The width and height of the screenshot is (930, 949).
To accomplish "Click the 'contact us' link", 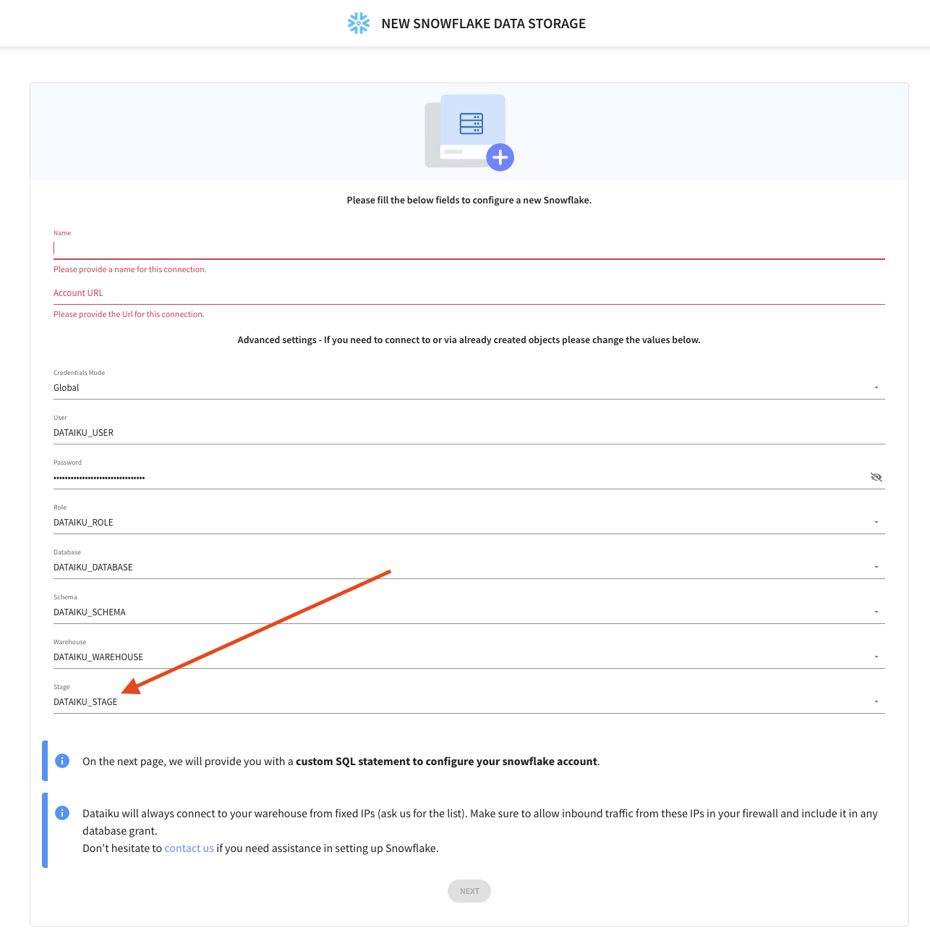I will (189, 848).
